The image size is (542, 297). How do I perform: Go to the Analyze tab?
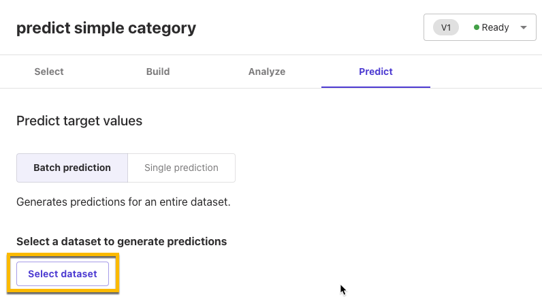[267, 72]
